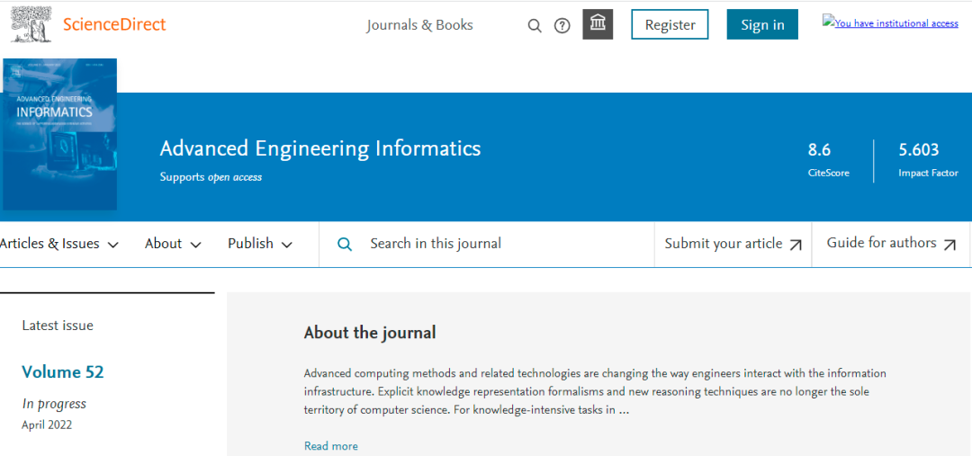Click the Elsevier tree logo
This screenshot has height=456, width=972.
30,24
